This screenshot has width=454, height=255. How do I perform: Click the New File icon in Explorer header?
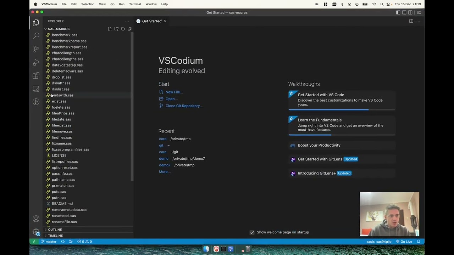click(110, 29)
